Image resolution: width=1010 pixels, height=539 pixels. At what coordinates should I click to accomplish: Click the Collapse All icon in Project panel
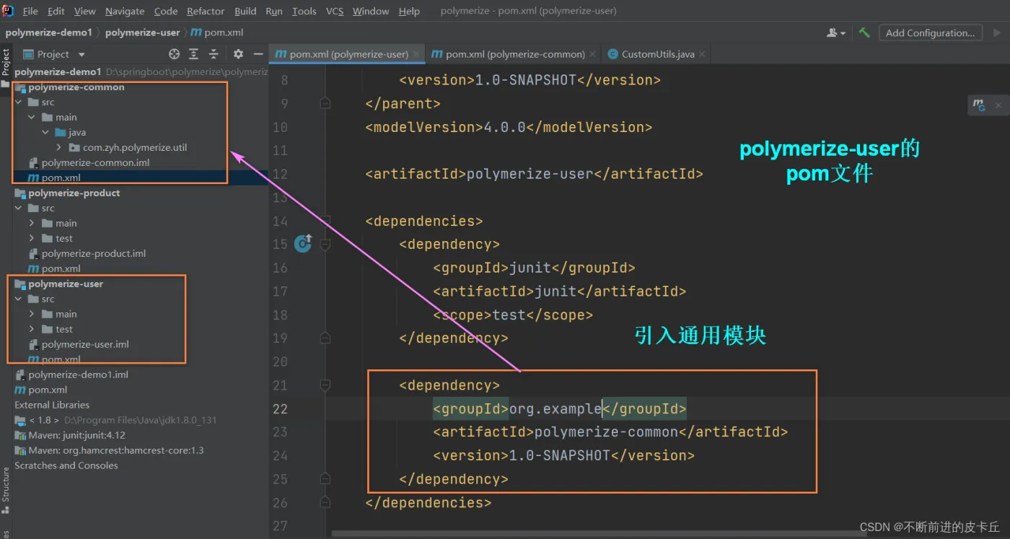tap(214, 54)
